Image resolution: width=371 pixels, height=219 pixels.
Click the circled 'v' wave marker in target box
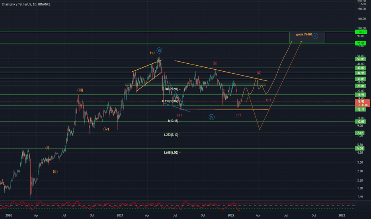(315, 36)
